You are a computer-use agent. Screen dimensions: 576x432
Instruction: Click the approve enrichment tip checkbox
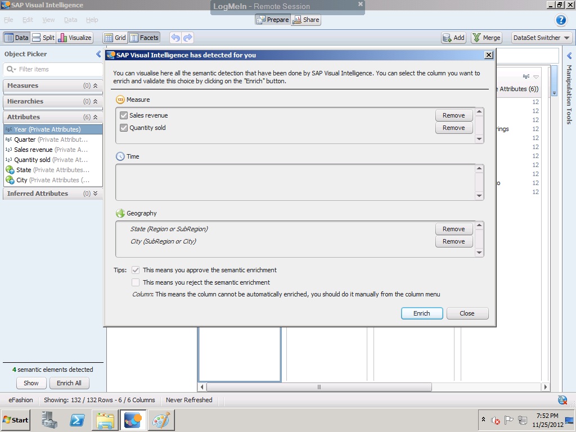point(136,270)
